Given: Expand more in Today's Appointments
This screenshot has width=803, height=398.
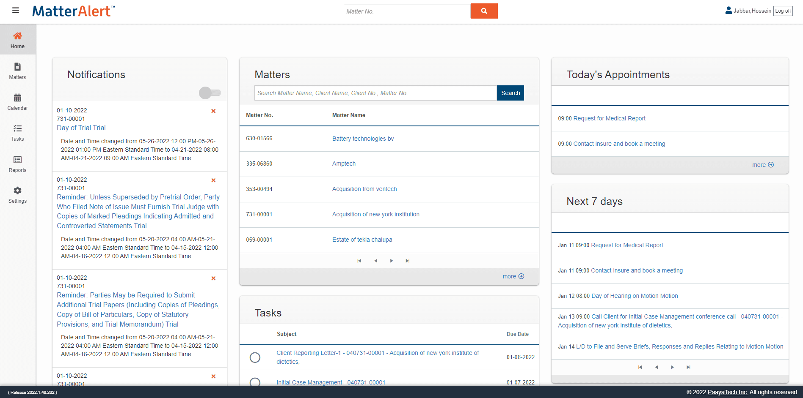Looking at the screenshot, I should coord(762,165).
